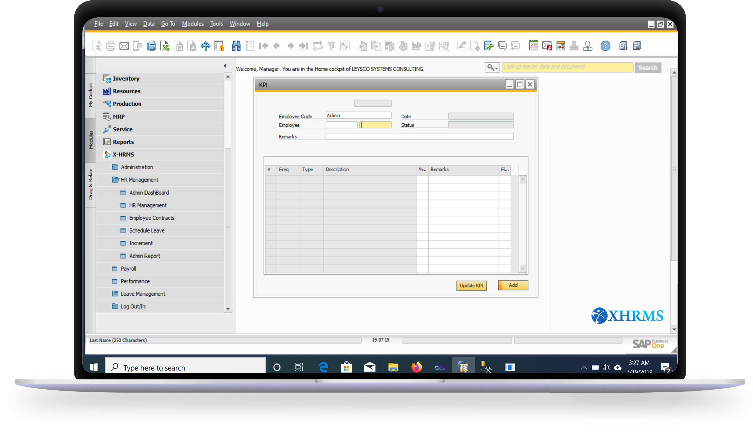Open the Modules menu in the menu bar

pos(192,24)
